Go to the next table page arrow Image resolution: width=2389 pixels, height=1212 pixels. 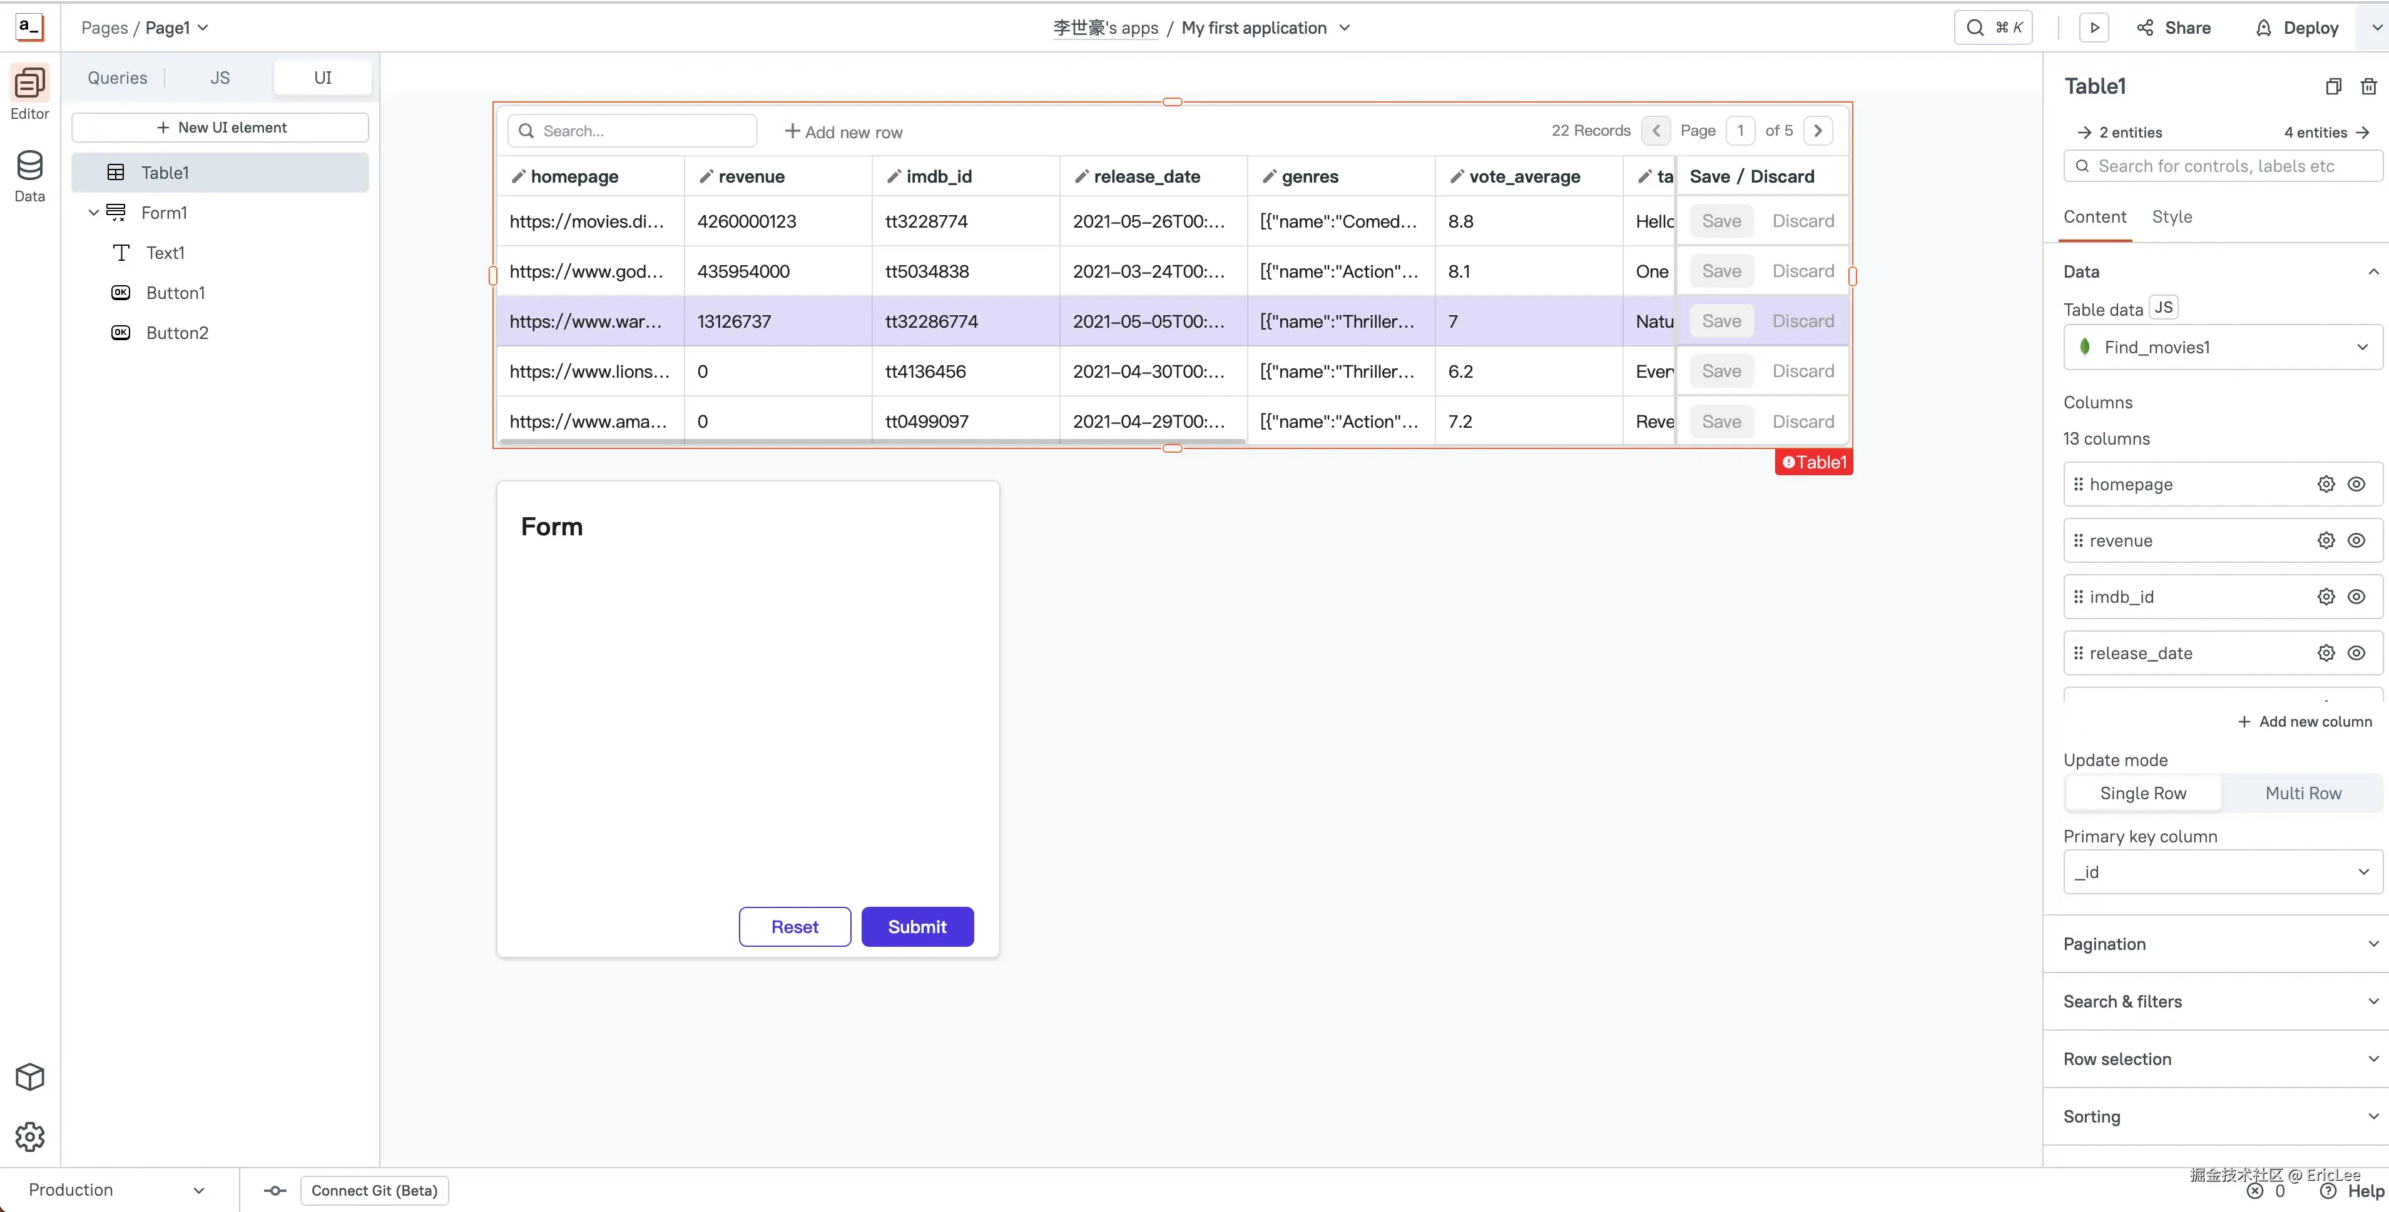pyautogui.click(x=1818, y=131)
